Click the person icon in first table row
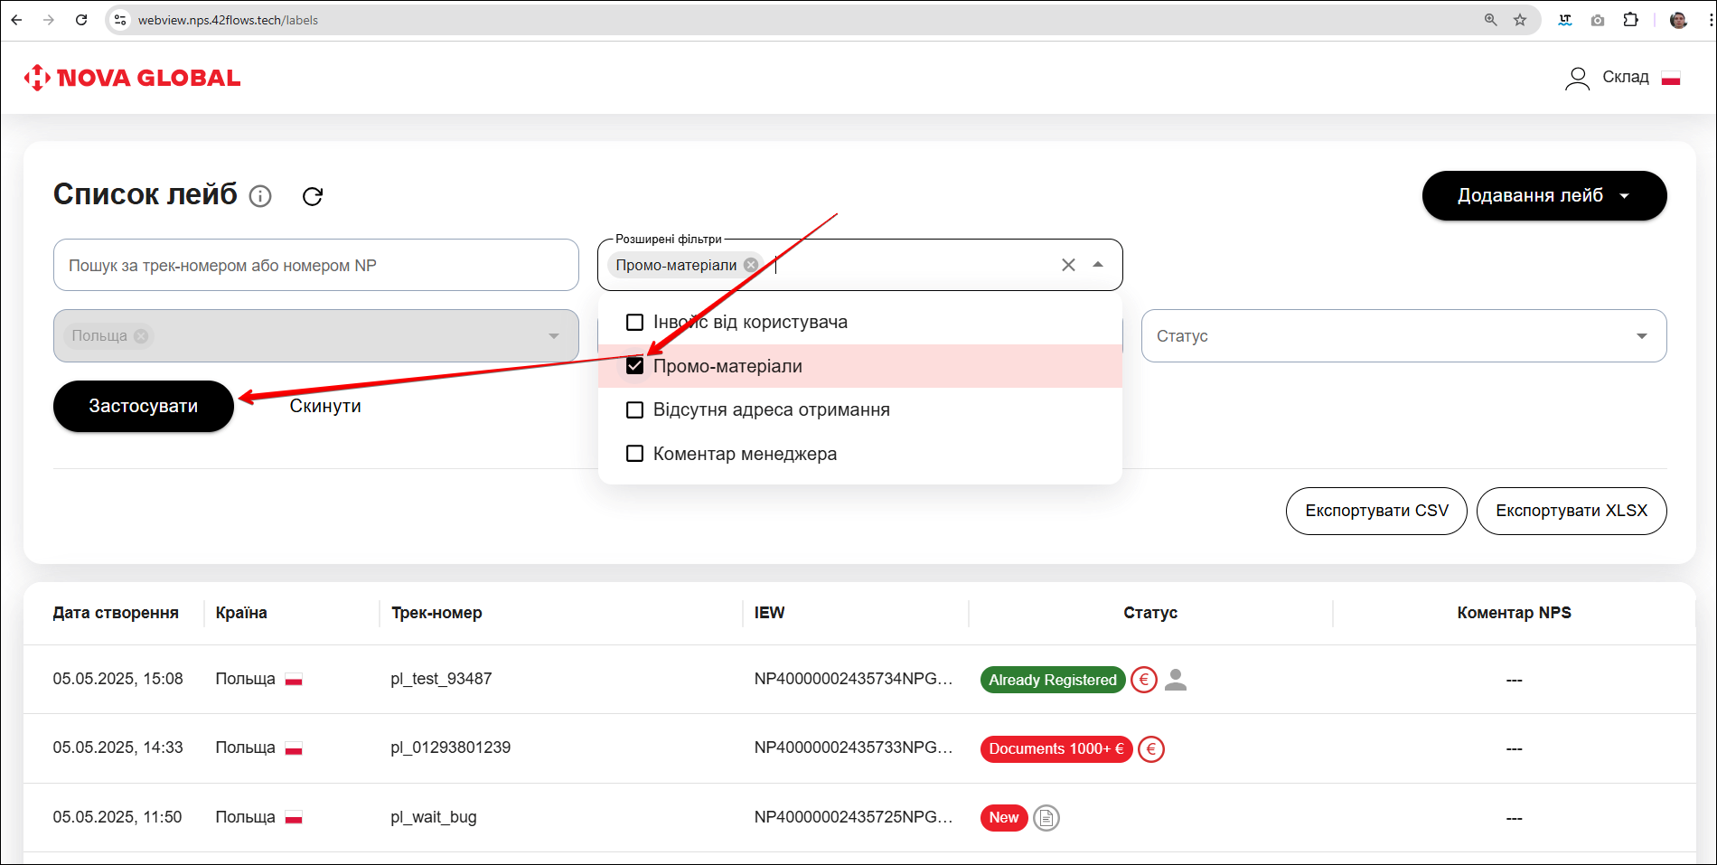Screen dimensions: 1717x865 1176,680
